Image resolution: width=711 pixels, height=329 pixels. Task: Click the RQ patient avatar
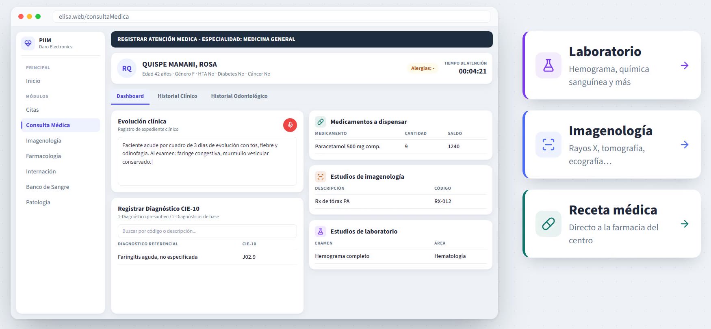coord(127,69)
